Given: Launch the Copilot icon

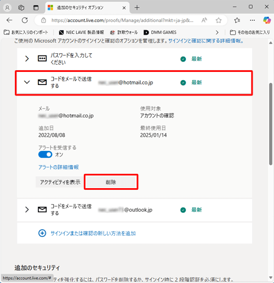Looking at the screenshot, I should tap(267, 20).
